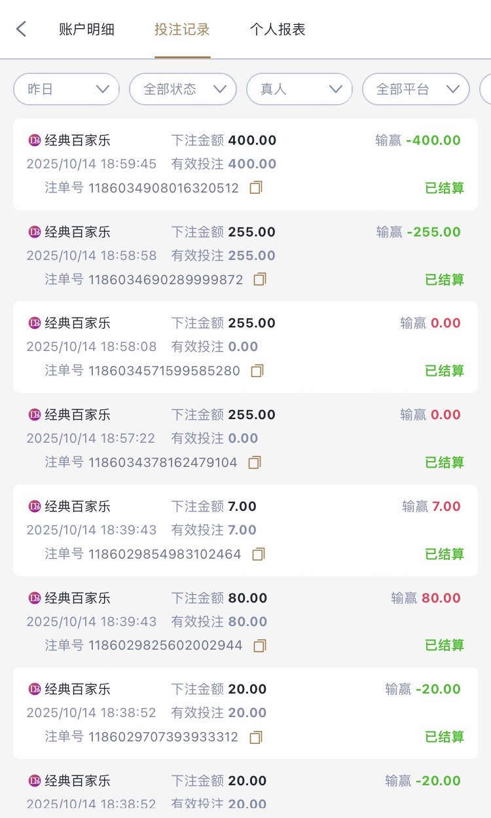
Task: Tap 已结算 status on the 80.00 bet
Action: point(445,645)
